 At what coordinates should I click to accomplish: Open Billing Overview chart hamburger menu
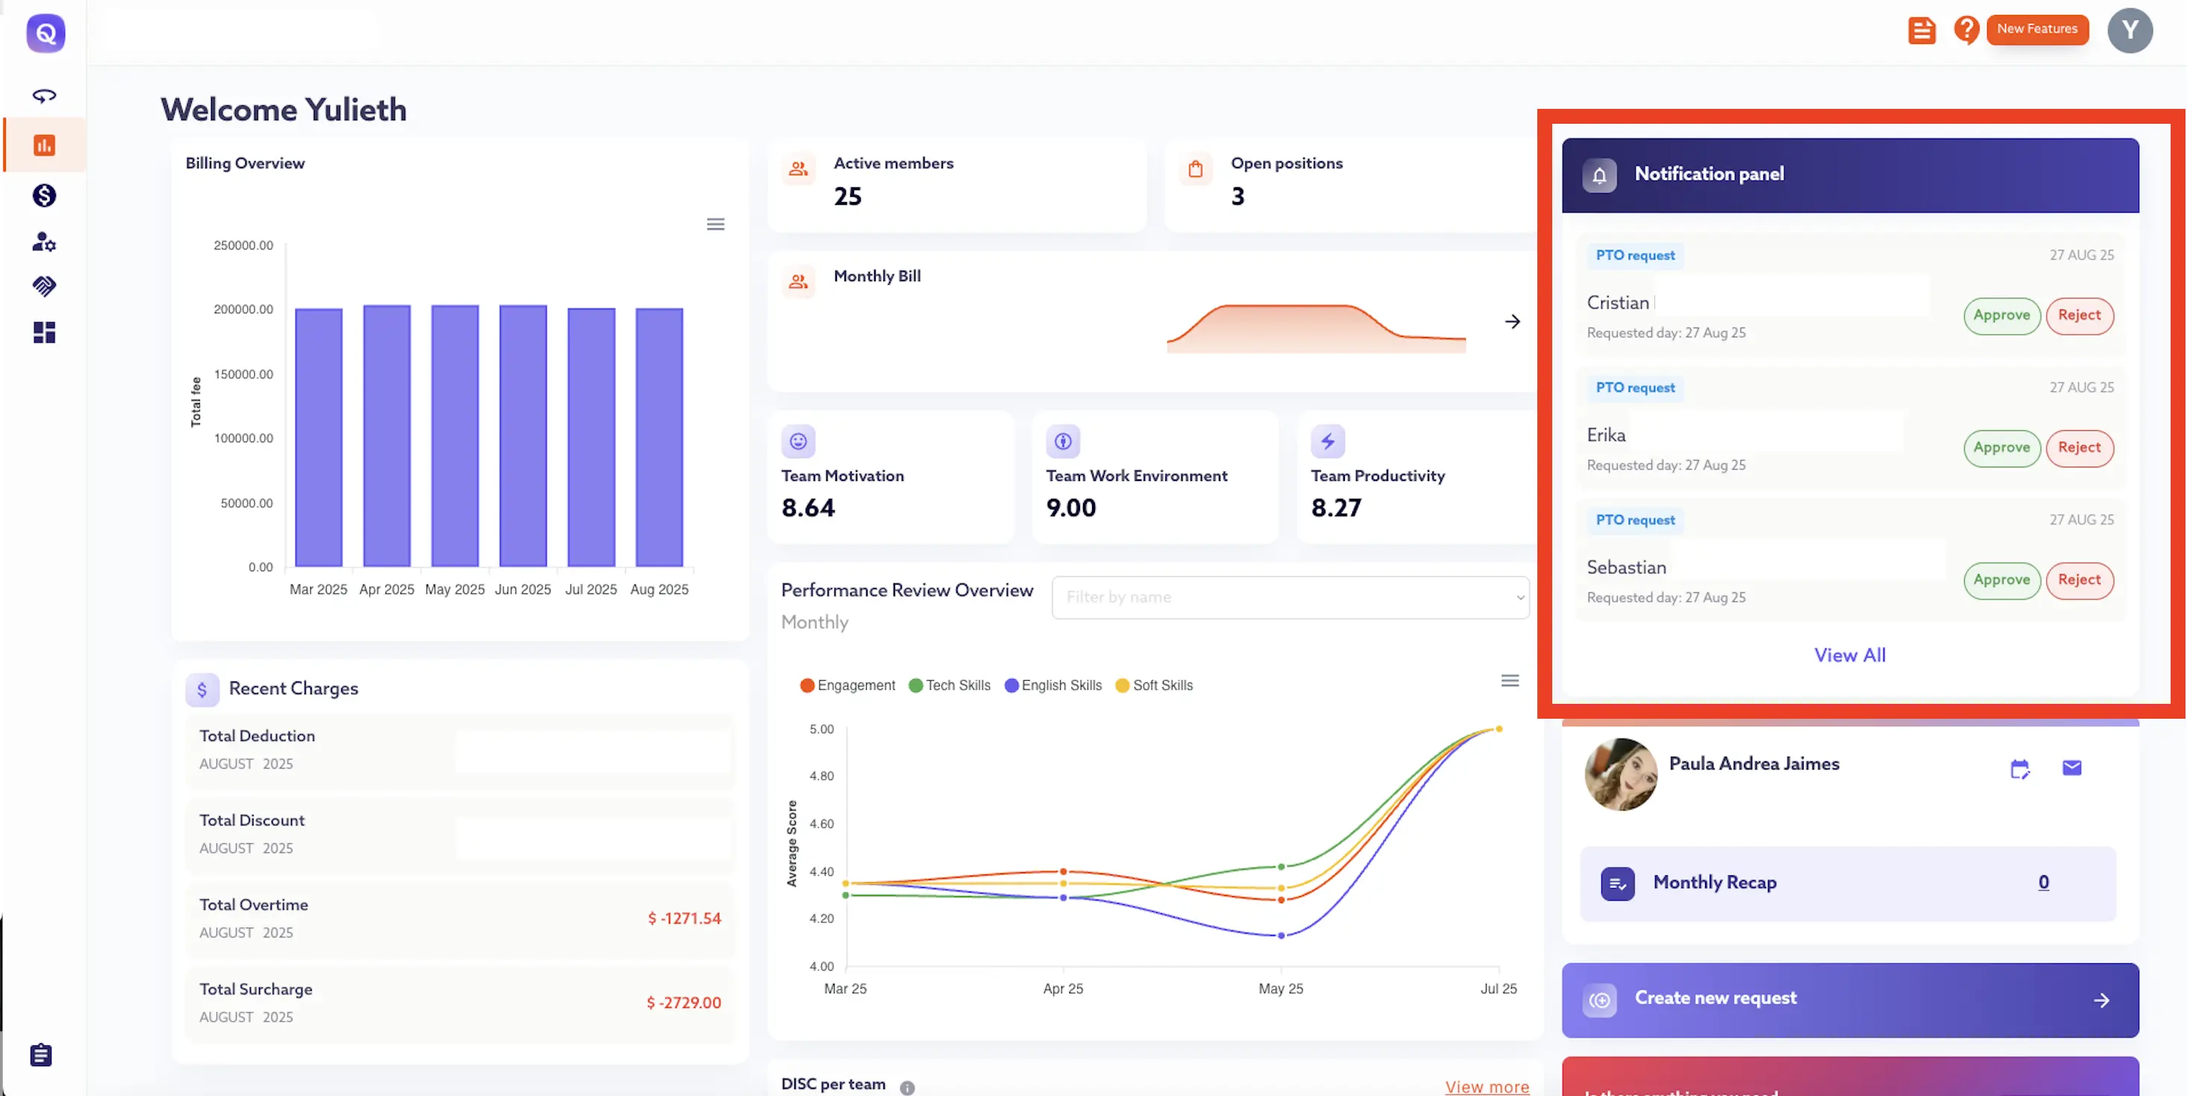point(716,224)
